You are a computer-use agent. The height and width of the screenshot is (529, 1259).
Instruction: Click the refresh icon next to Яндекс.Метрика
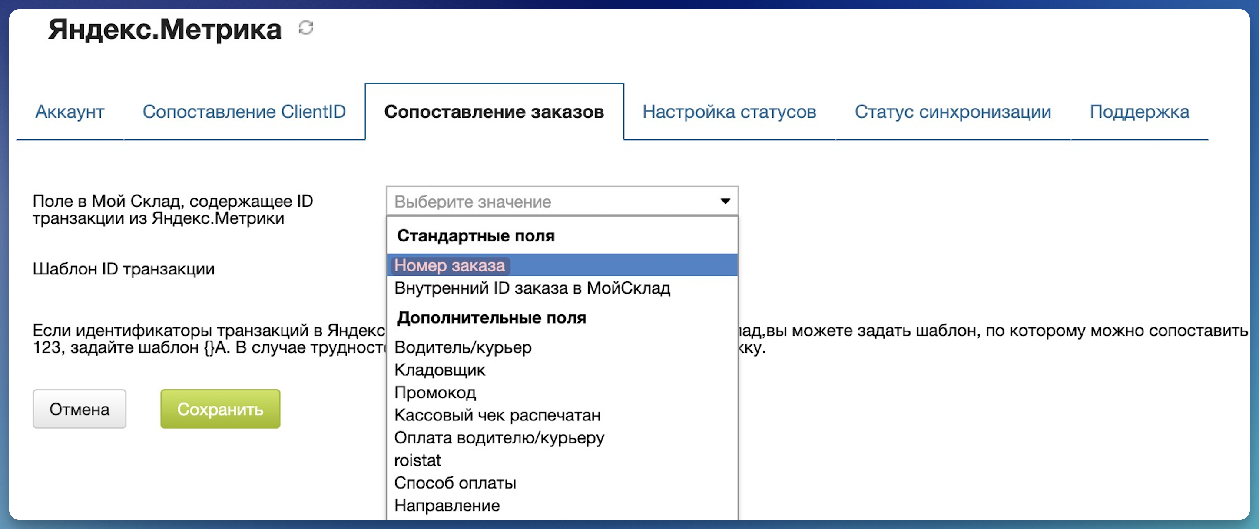pos(306,28)
